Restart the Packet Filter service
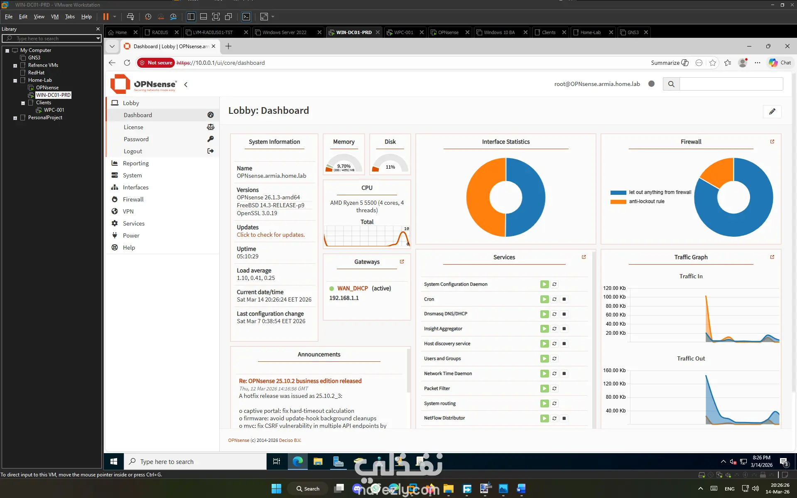Image resolution: width=797 pixels, height=498 pixels. (x=554, y=388)
